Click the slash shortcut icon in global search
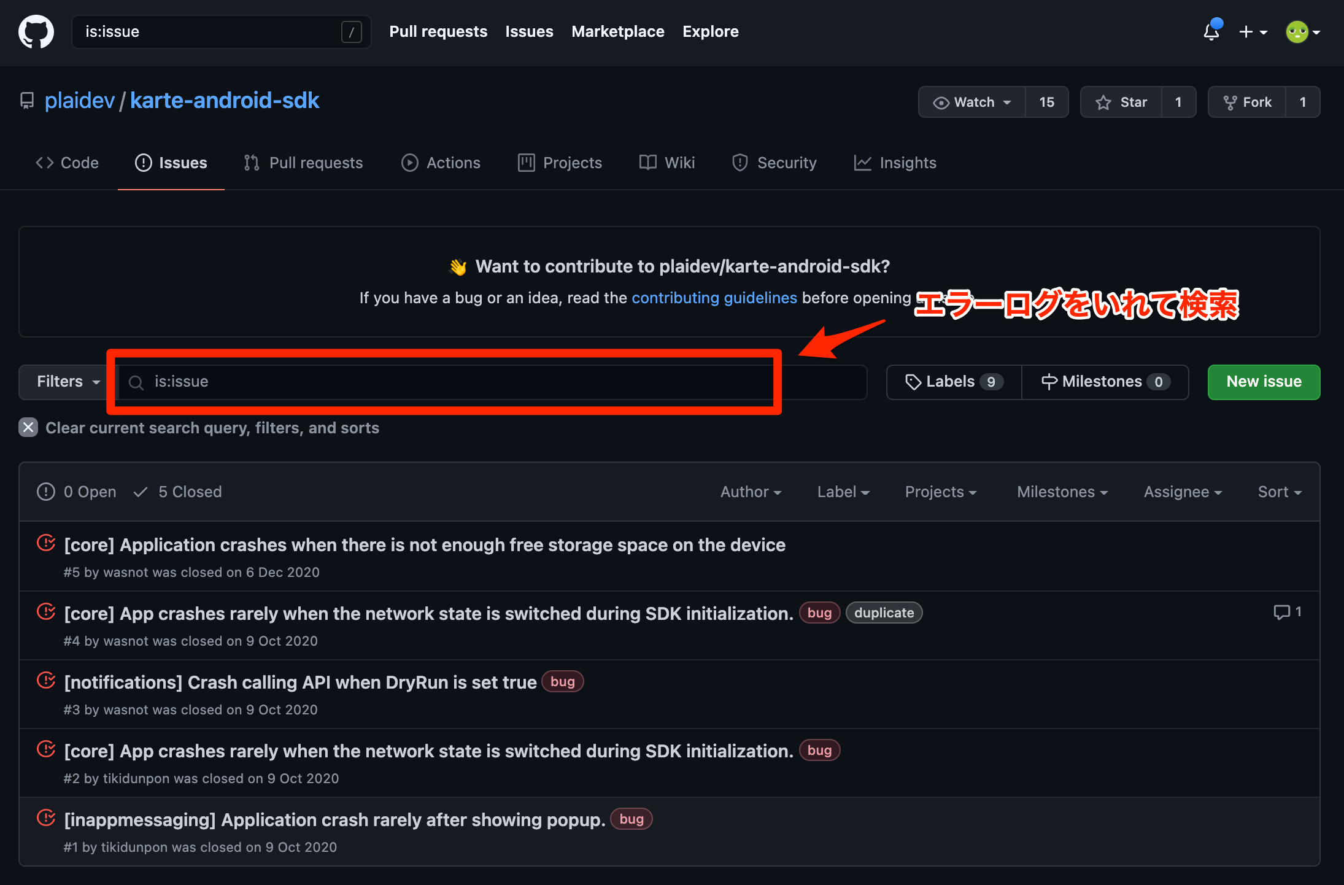This screenshot has width=1344, height=885. (352, 32)
